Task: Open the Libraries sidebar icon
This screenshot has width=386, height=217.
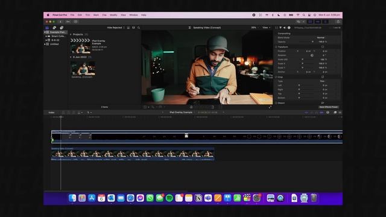Action: pos(47,28)
